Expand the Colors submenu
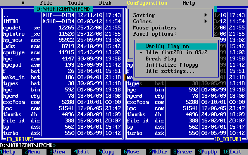 point(170,21)
